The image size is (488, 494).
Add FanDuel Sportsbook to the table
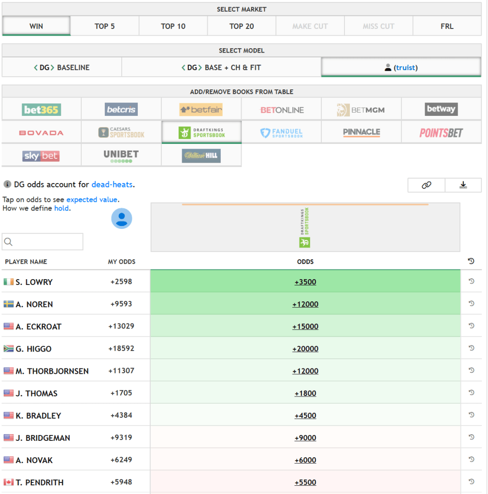pos(281,132)
